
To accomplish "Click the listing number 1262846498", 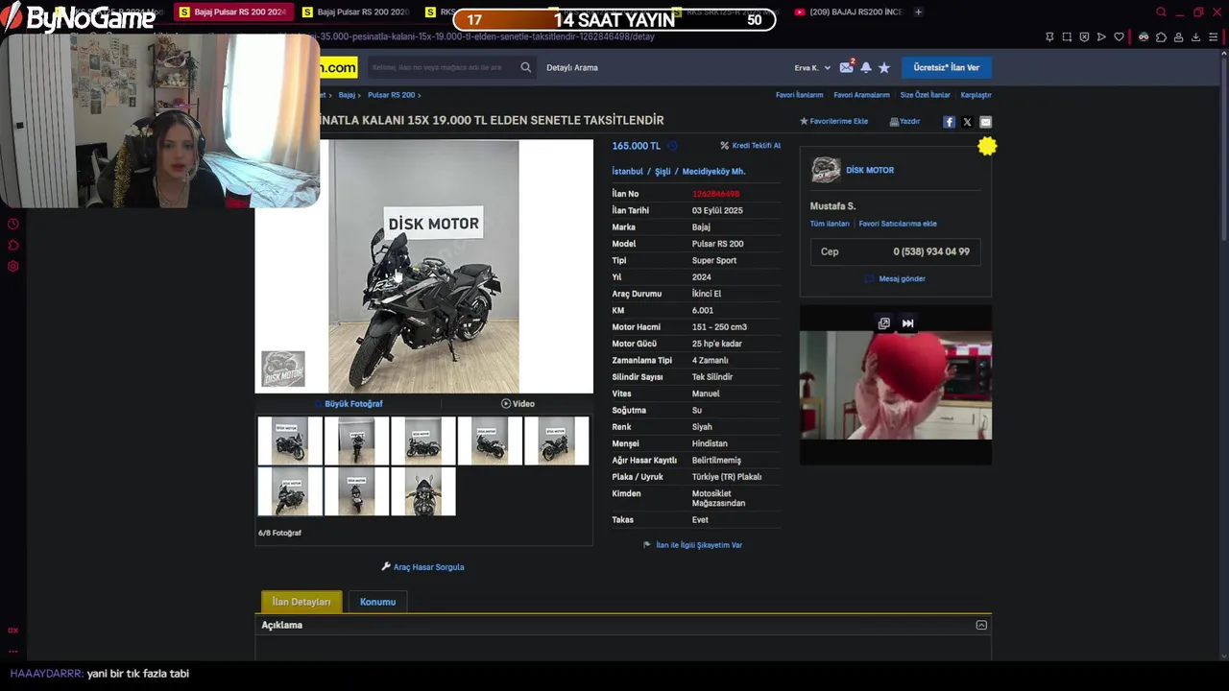I will click(x=715, y=194).
